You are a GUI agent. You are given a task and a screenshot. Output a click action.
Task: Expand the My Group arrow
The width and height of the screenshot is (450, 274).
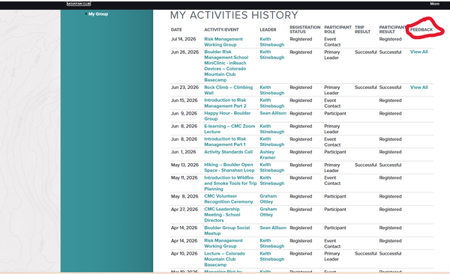[86, 13]
